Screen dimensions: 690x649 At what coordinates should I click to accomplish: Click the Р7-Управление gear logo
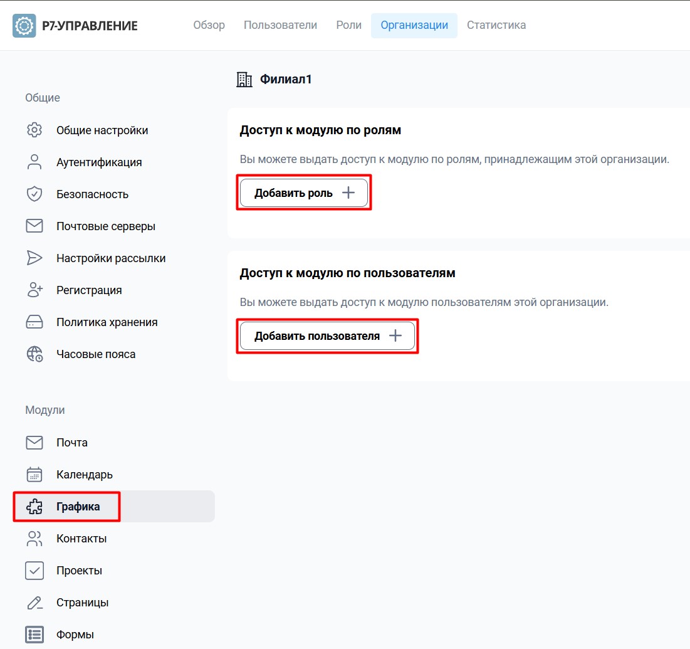click(24, 26)
